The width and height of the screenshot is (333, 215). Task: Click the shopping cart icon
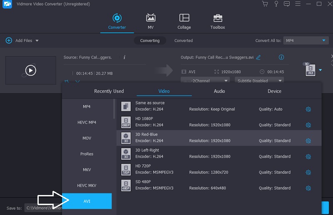coord(265,4)
